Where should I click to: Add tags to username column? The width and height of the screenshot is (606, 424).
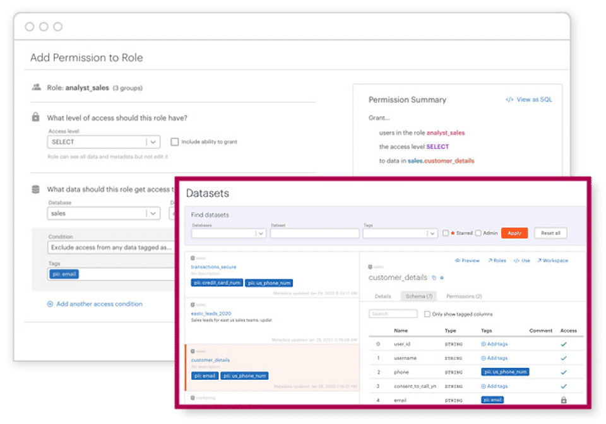pyautogui.click(x=494, y=358)
